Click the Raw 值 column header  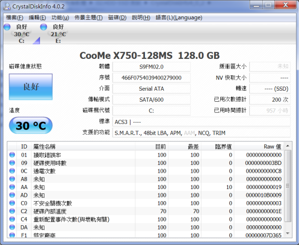[259, 147]
